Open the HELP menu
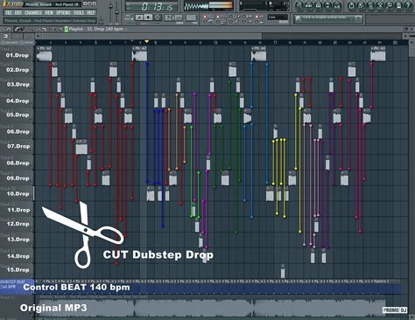The image size is (415, 320). click(x=91, y=13)
